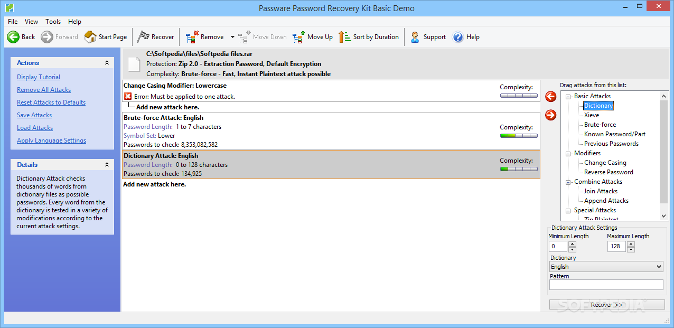
Task: Open the Tools menu
Action: click(x=53, y=22)
